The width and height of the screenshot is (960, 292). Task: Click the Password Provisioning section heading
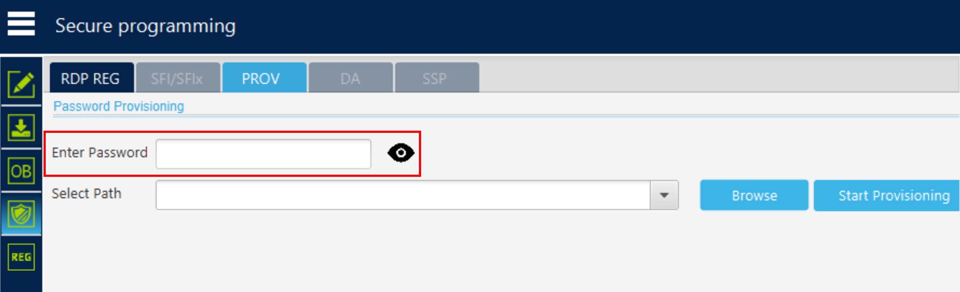coord(119,106)
